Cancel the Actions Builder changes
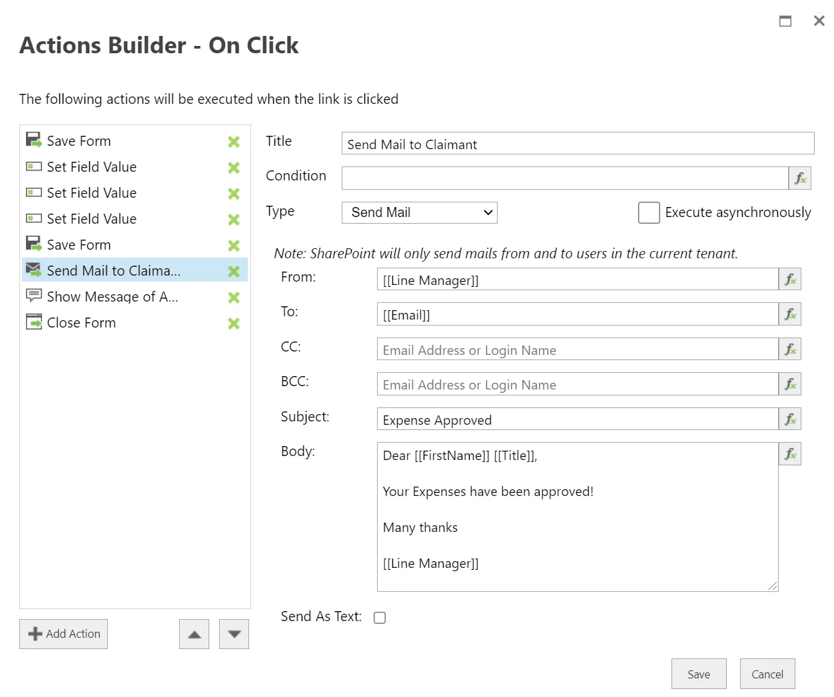This screenshot has height=697, width=834. [767, 673]
